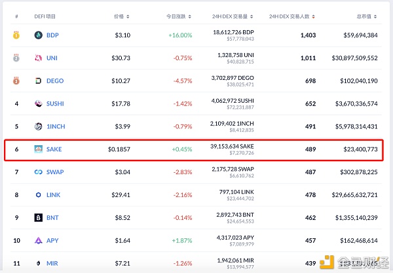Viewport: 393px width, 273px height.
Task: Click the gold first-place medal icon
Action: tap(16, 35)
